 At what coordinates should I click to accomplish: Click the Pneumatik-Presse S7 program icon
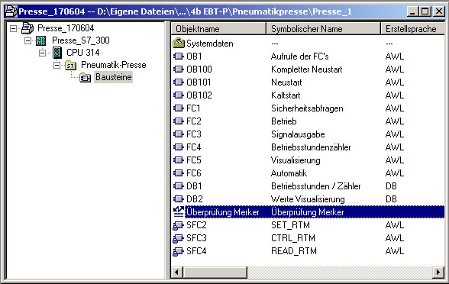(x=70, y=66)
